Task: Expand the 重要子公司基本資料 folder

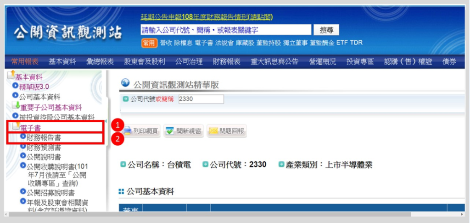Action: click(16, 106)
